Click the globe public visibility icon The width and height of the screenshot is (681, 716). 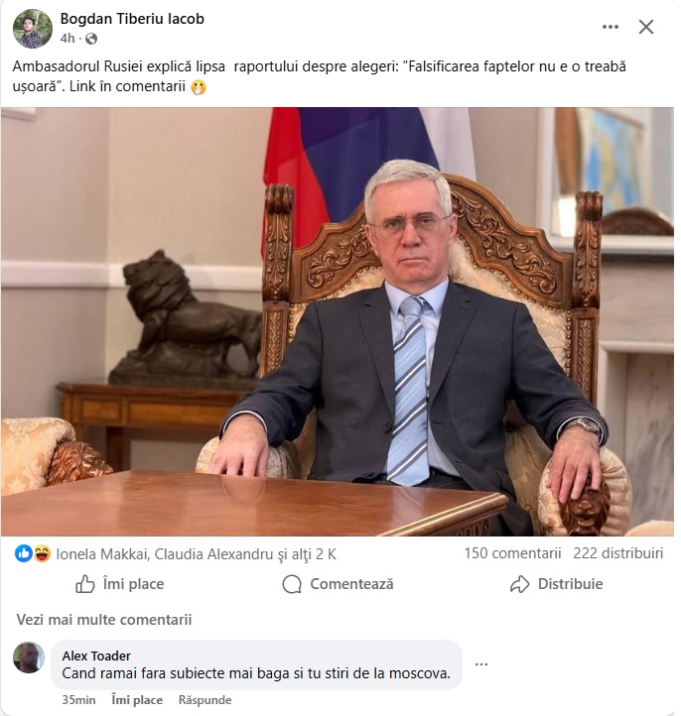(x=91, y=39)
